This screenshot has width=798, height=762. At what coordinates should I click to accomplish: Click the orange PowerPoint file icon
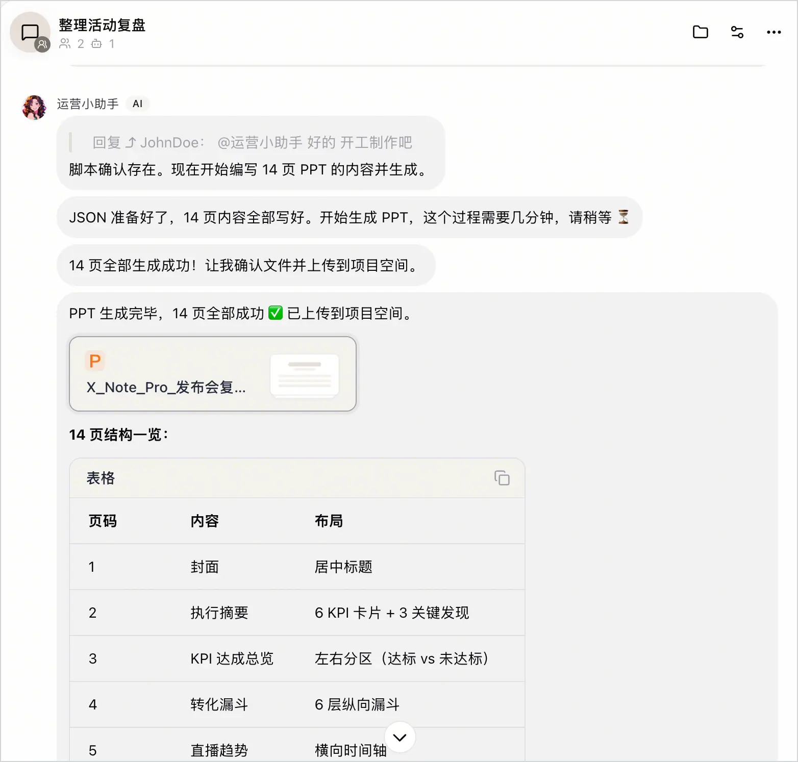coord(95,361)
